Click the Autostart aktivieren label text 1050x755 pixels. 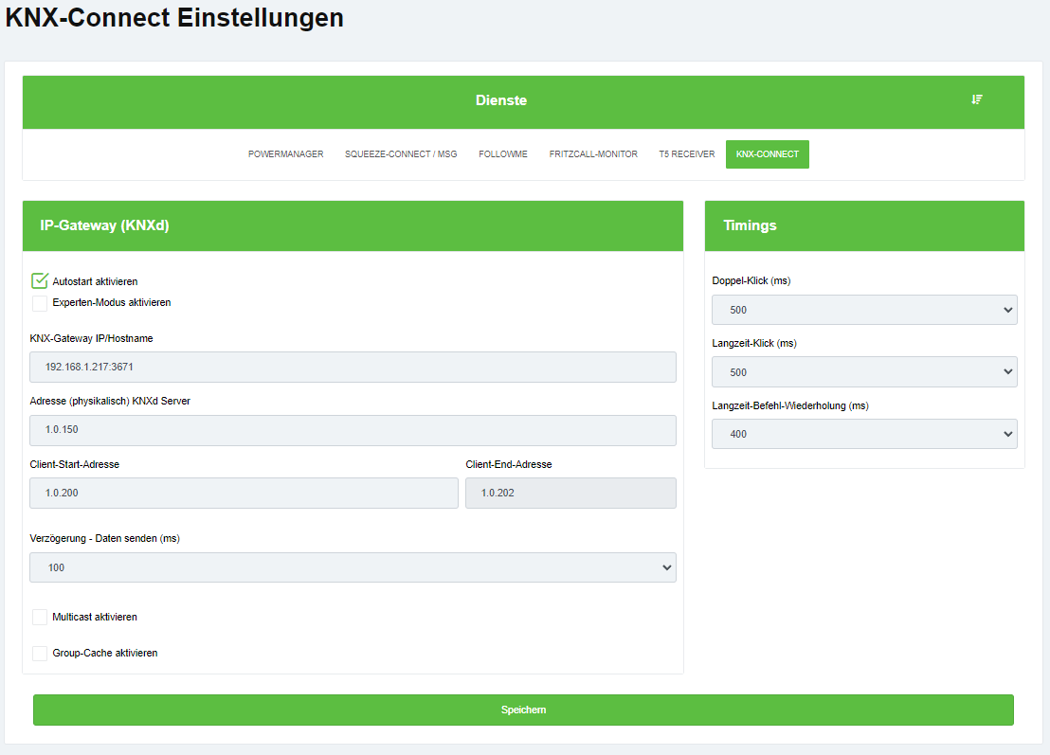tap(95, 281)
